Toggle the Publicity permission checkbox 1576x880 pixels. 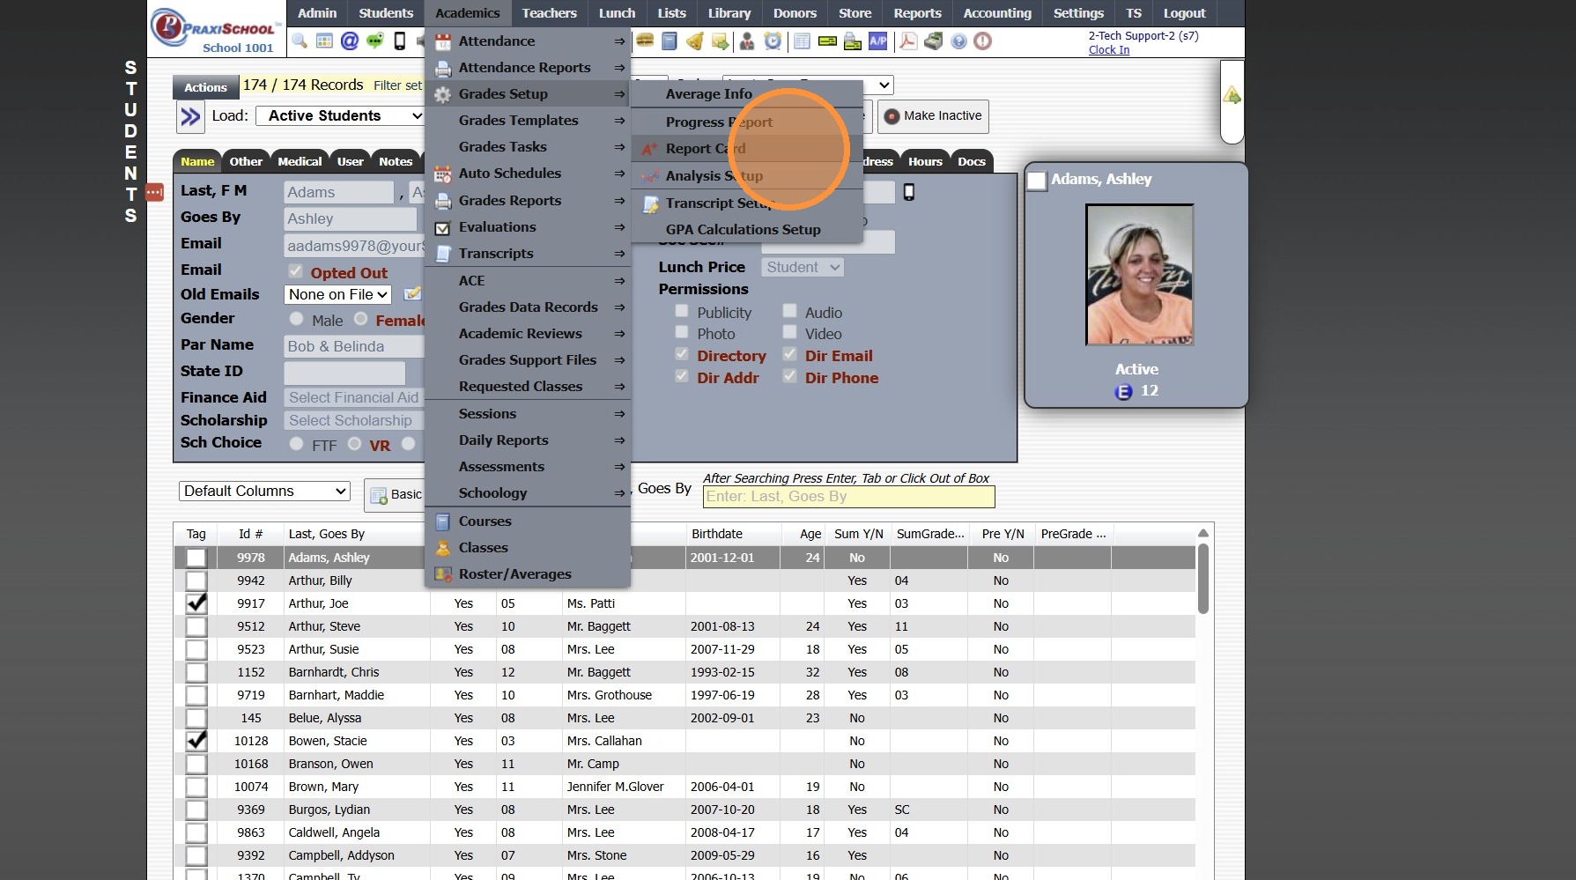(682, 311)
